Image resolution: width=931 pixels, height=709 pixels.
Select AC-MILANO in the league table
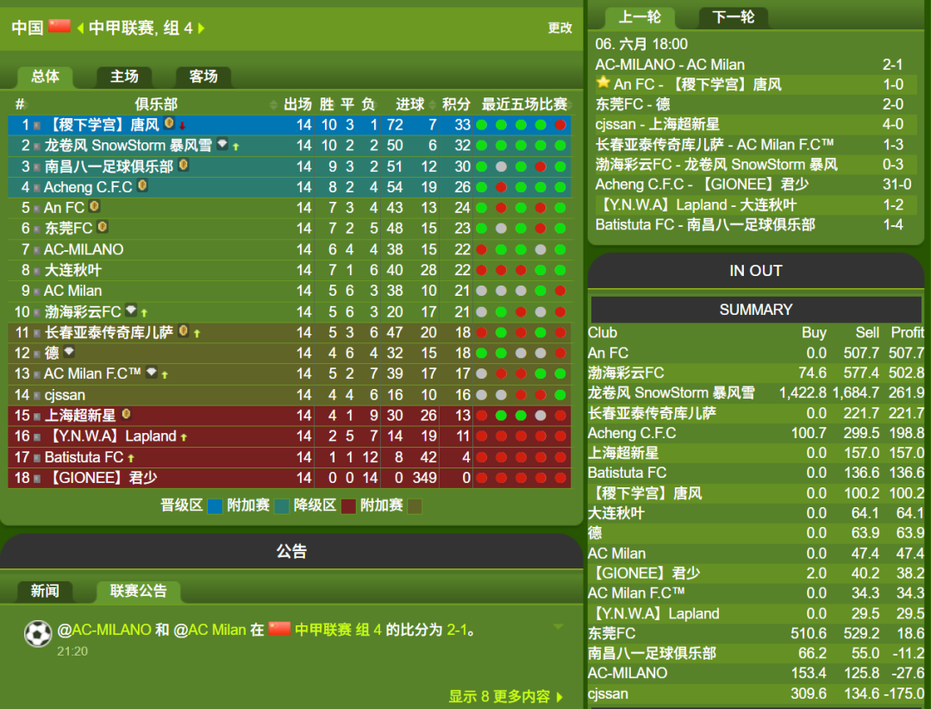(x=84, y=249)
